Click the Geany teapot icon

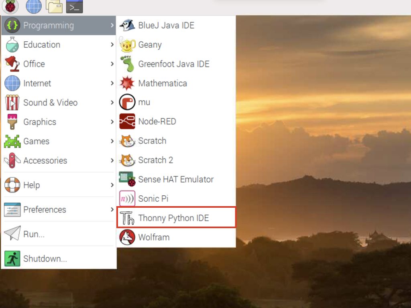[x=127, y=45]
